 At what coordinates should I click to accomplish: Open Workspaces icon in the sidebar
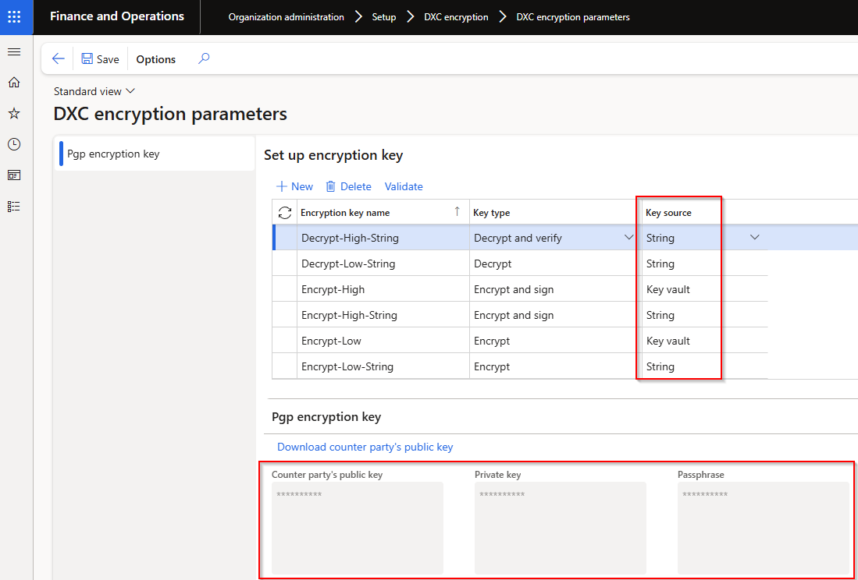pyautogui.click(x=13, y=175)
